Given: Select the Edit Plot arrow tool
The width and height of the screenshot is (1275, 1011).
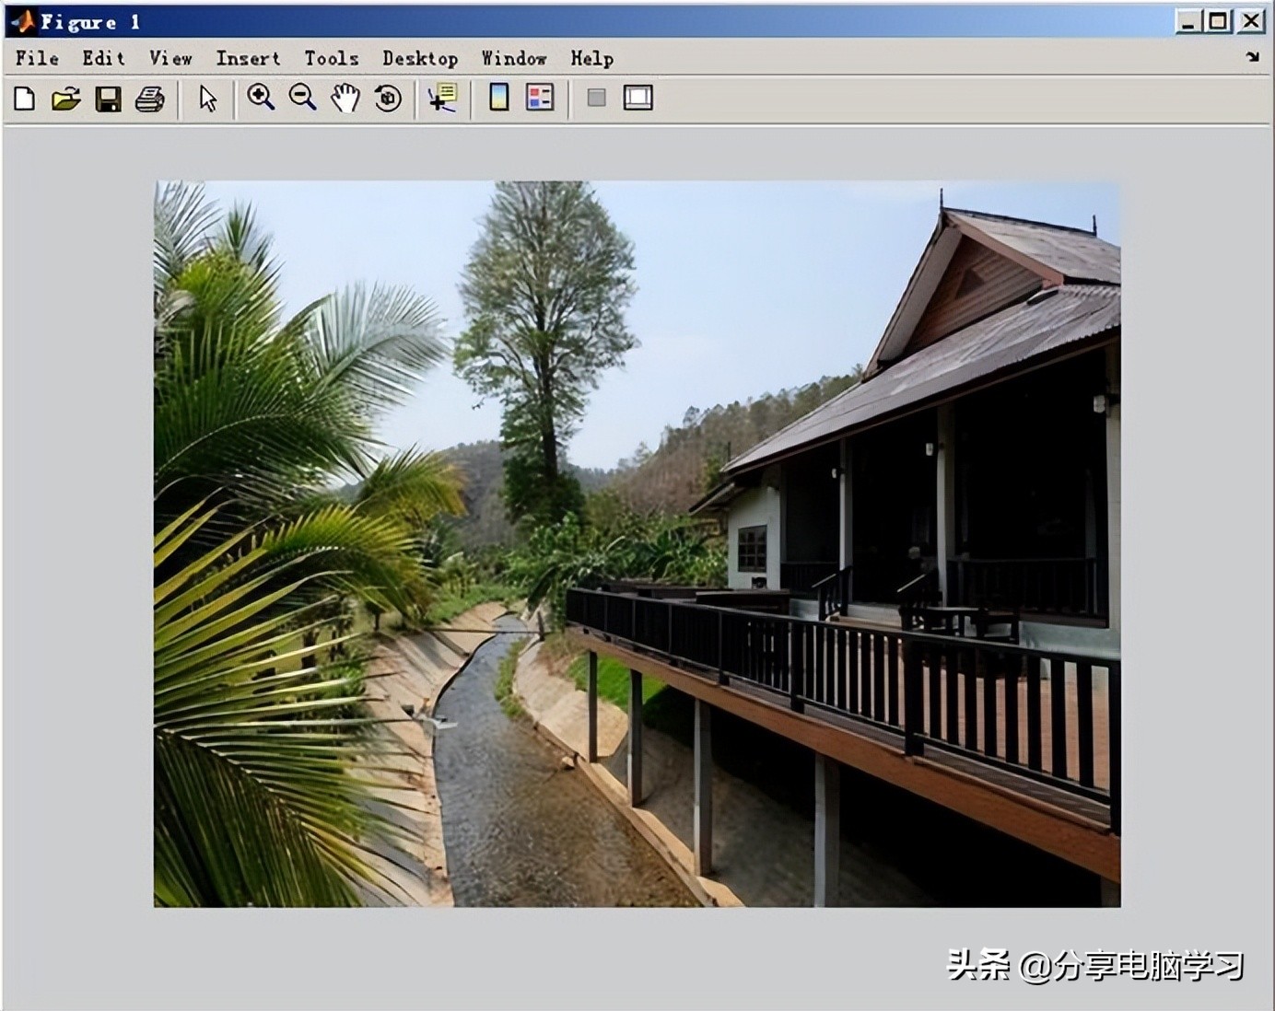Looking at the screenshot, I should (x=208, y=99).
